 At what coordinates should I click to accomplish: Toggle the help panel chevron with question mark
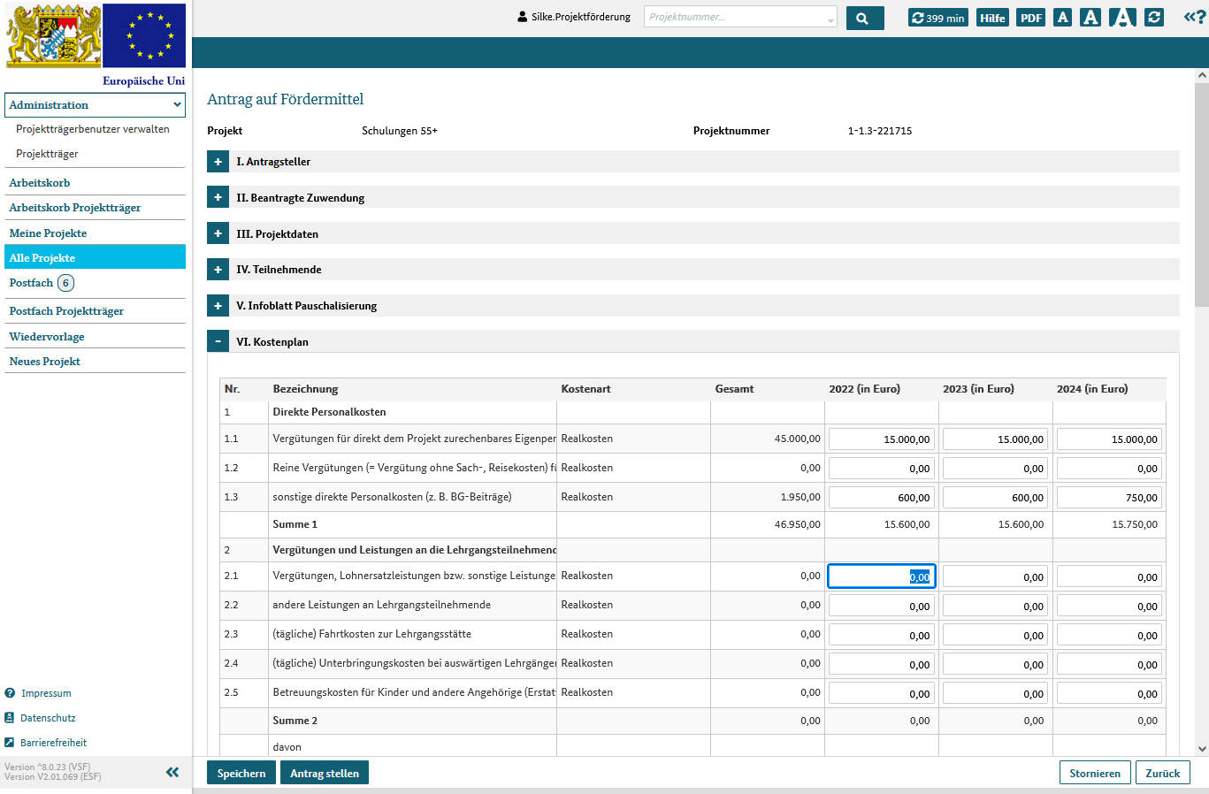pyautogui.click(x=1195, y=17)
